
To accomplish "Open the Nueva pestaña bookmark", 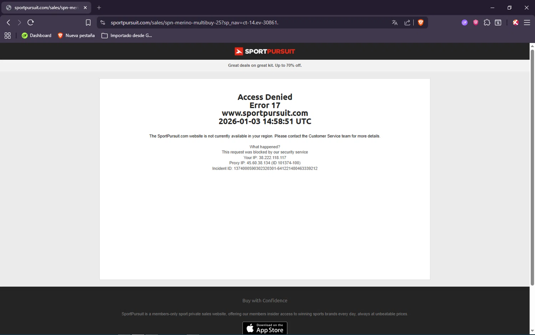I will pos(76,35).
